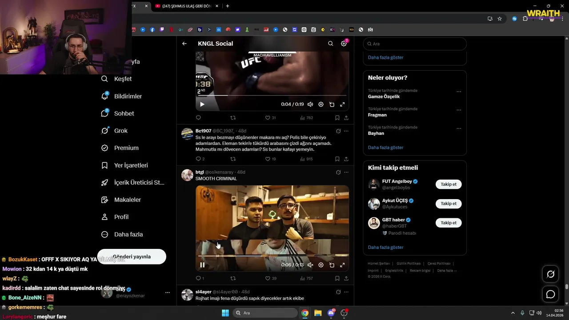Viewport: 569px width, 320px height.
Task: Bookmark btgl post
Action: (x=337, y=278)
